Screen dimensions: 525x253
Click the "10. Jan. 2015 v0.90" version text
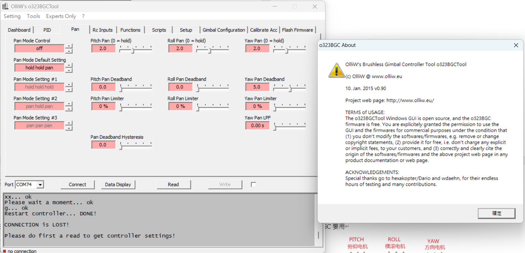366,88
